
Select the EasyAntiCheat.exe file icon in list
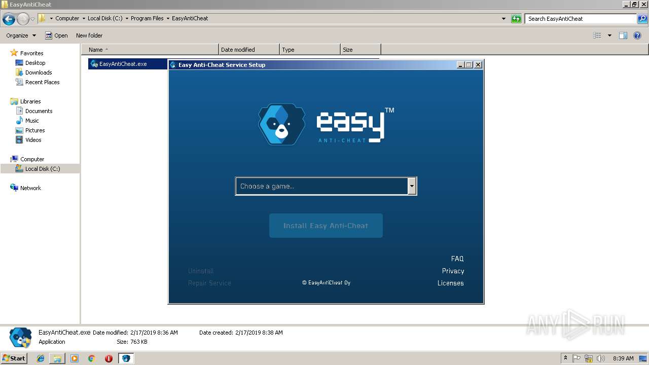point(94,64)
